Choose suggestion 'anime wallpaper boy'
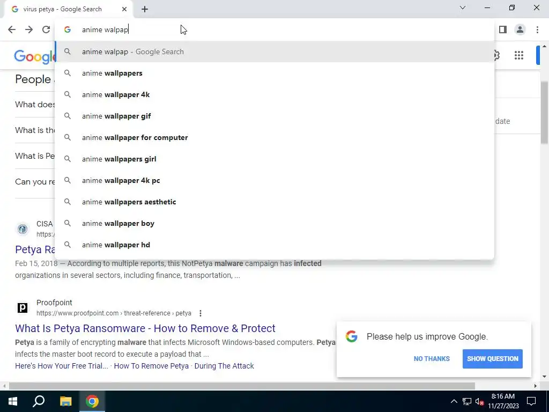This screenshot has width=549, height=412. point(274,223)
